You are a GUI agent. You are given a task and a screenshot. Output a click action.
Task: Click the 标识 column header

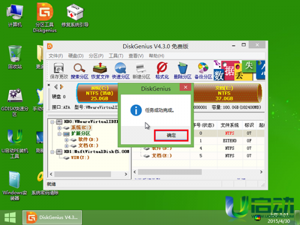249,125
